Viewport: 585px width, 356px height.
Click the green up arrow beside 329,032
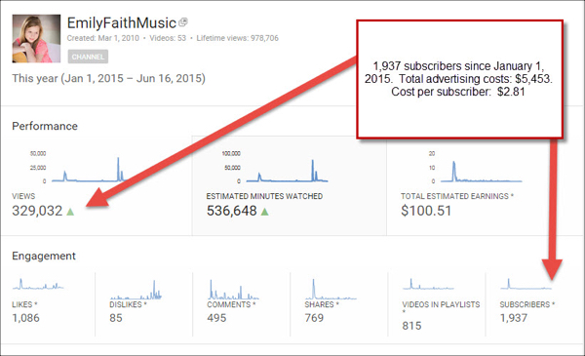pos(70,212)
